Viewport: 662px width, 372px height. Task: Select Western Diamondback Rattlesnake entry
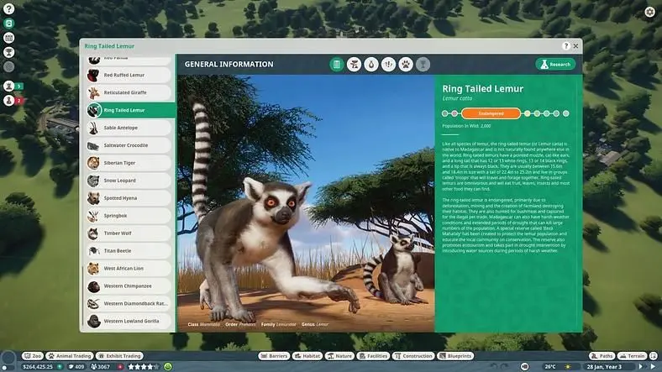point(129,303)
